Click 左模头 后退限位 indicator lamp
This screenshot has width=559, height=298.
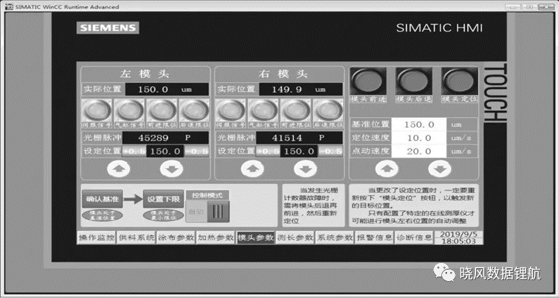tap(194, 111)
